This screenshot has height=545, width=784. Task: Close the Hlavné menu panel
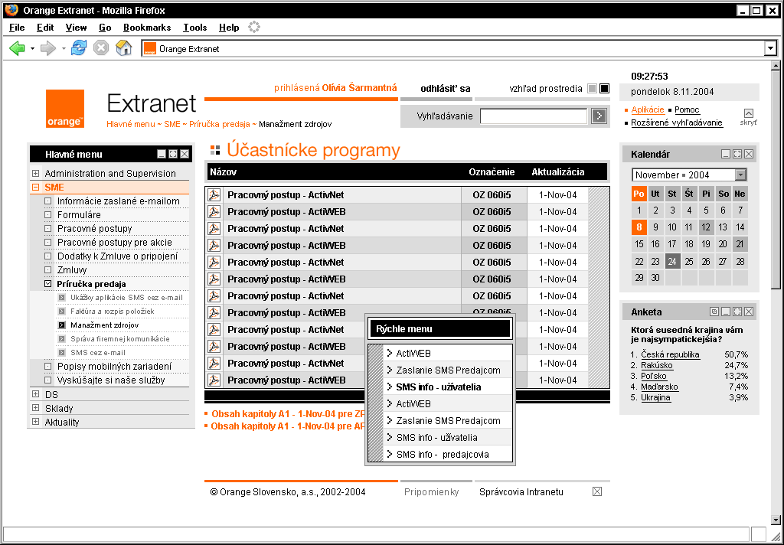[x=185, y=154]
